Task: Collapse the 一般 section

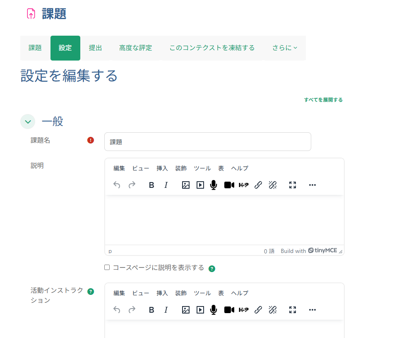Action: pyautogui.click(x=27, y=122)
